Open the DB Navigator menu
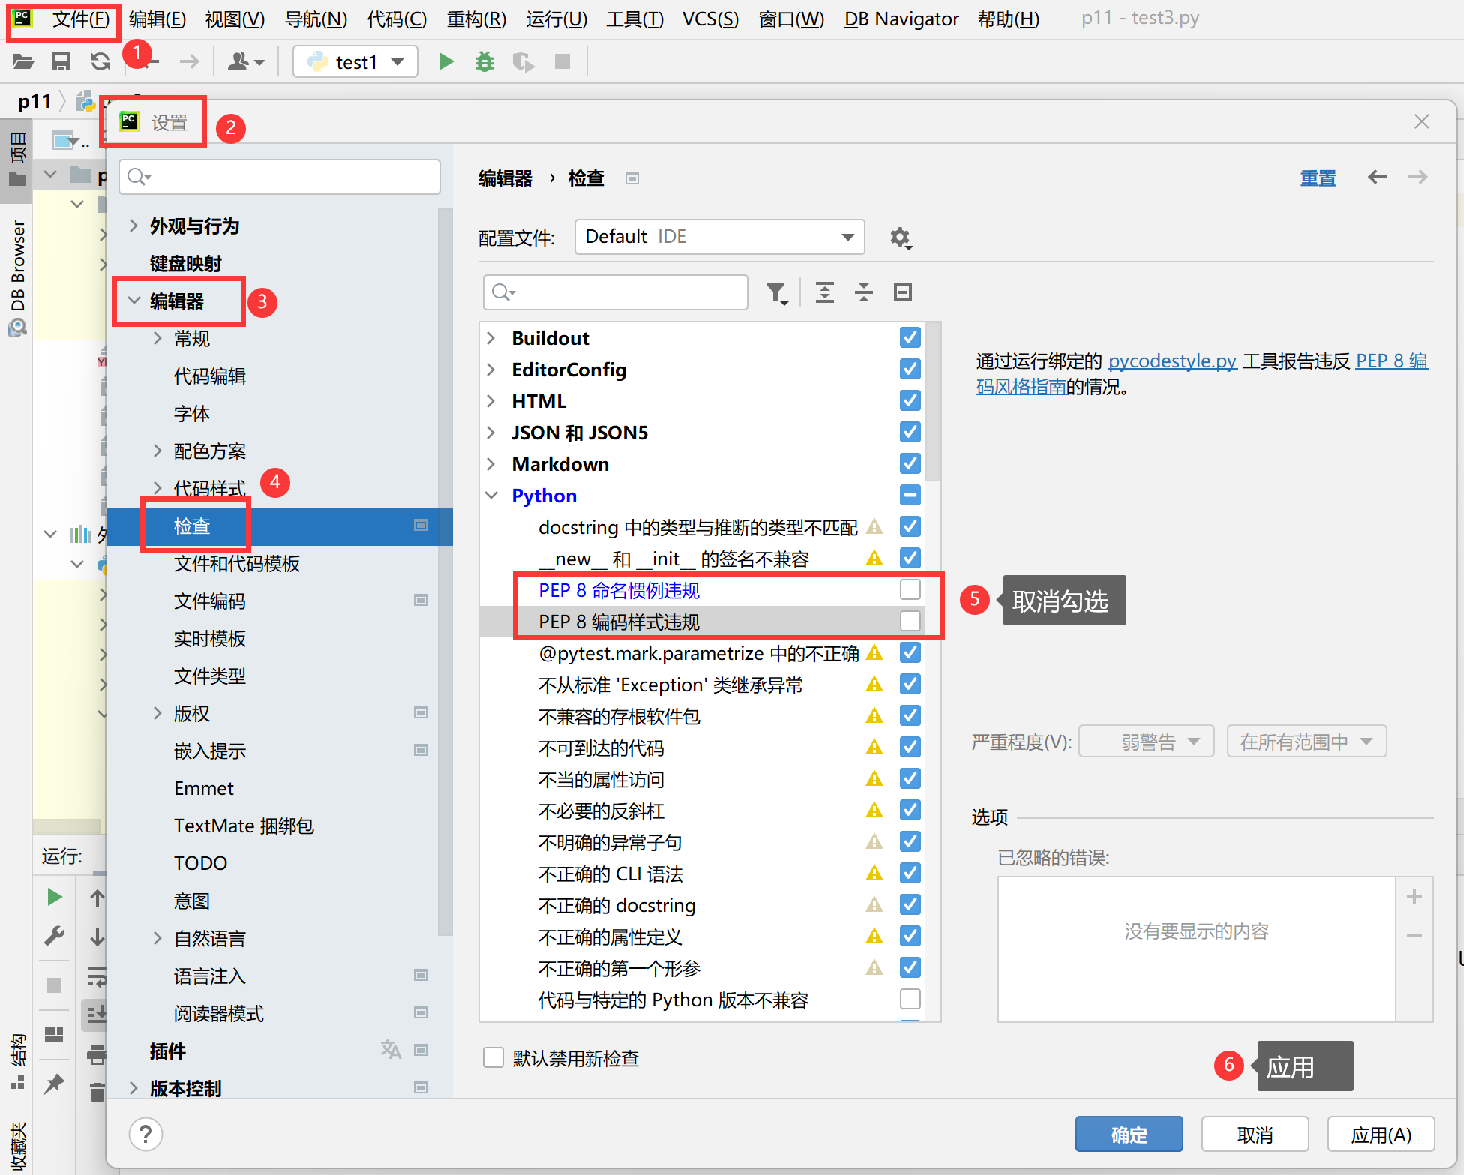 point(901,19)
